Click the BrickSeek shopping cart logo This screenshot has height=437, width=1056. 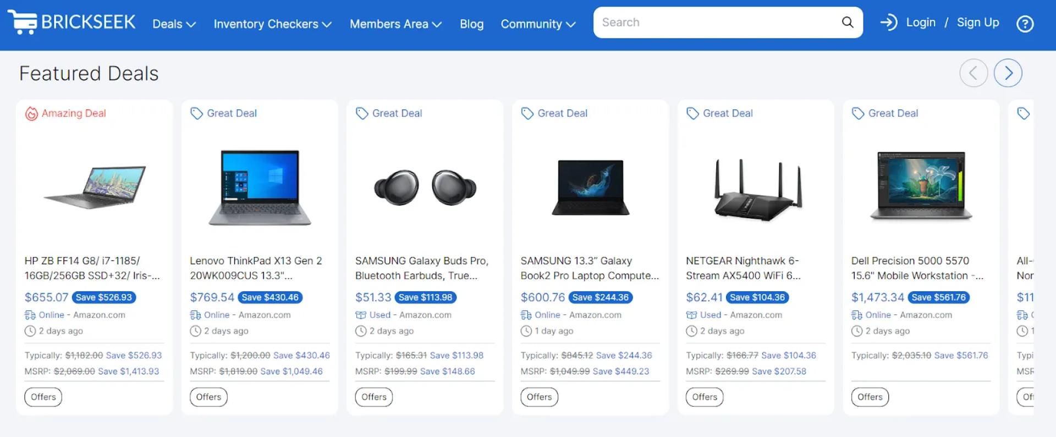tap(71, 23)
